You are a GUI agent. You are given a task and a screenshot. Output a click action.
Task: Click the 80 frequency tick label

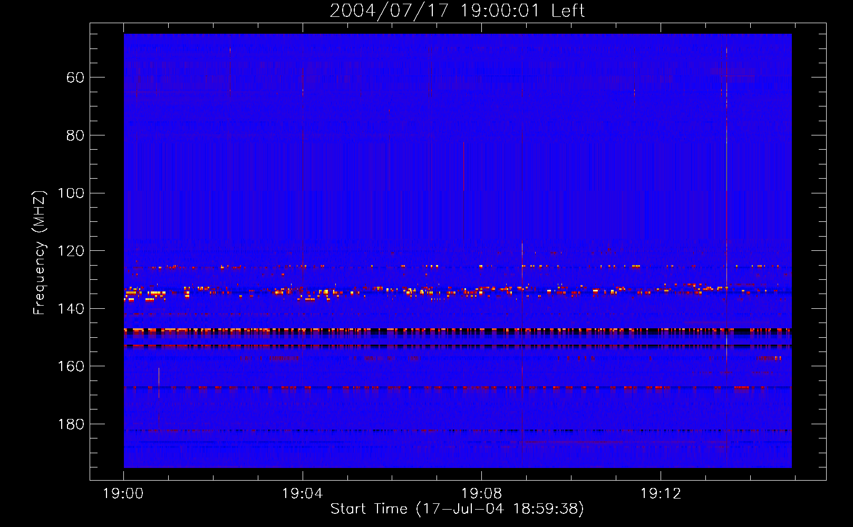coord(75,135)
